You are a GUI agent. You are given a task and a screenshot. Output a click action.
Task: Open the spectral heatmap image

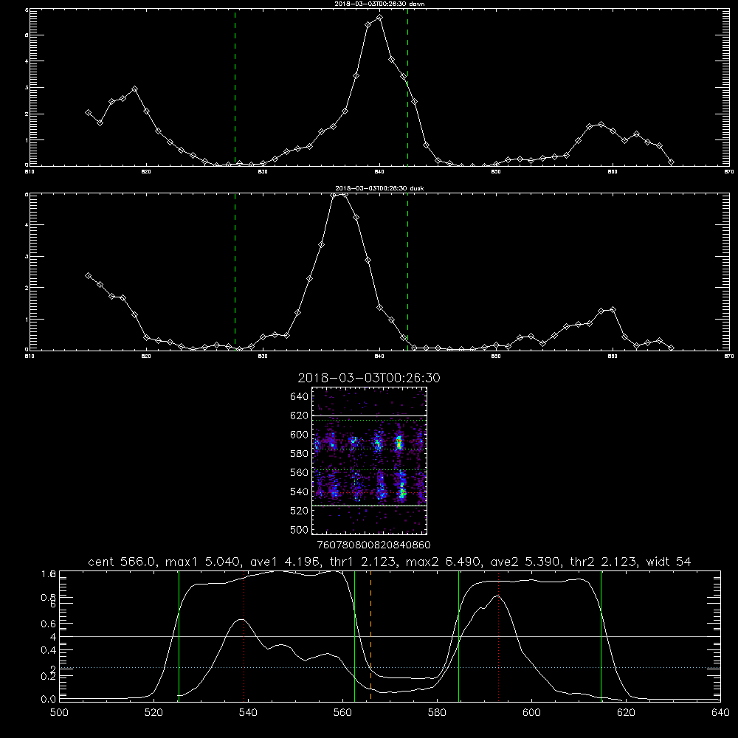(370, 461)
